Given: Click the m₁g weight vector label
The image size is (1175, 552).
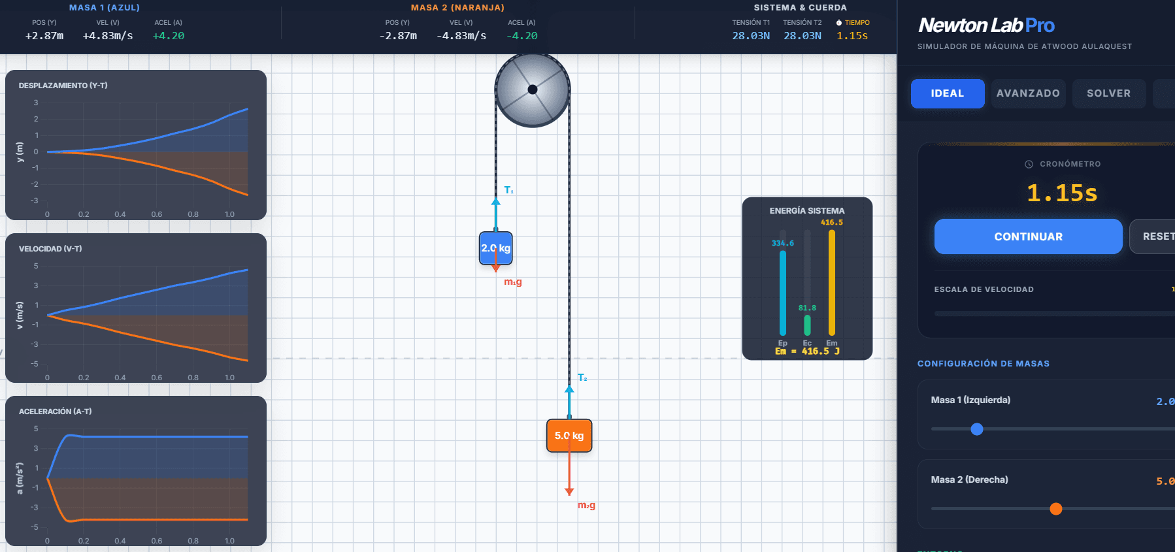Looking at the screenshot, I should (x=513, y=282).
